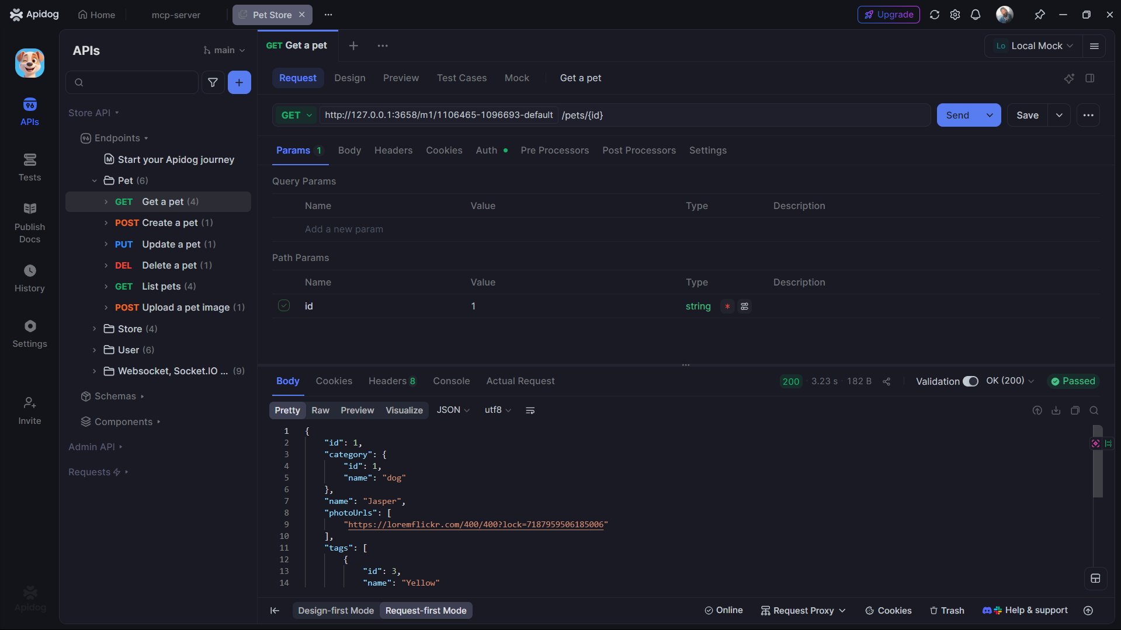Switch to the Design tab

click(349, 78)
